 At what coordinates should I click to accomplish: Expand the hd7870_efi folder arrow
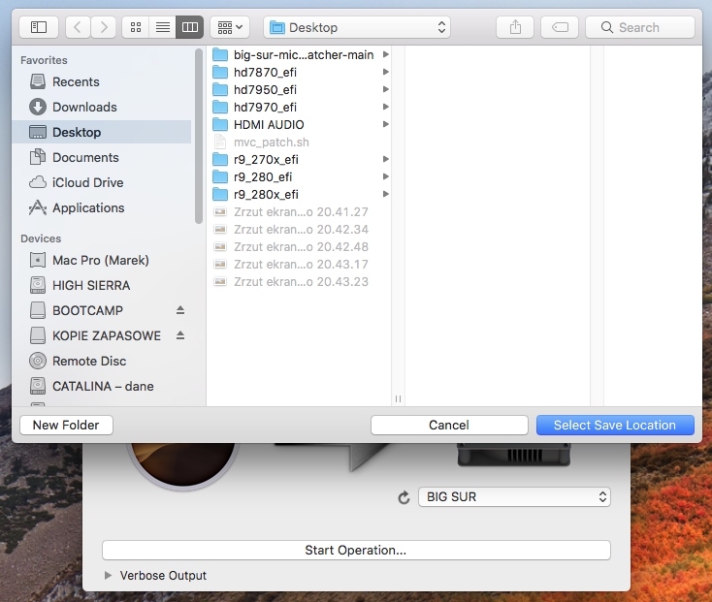point(385,72)
